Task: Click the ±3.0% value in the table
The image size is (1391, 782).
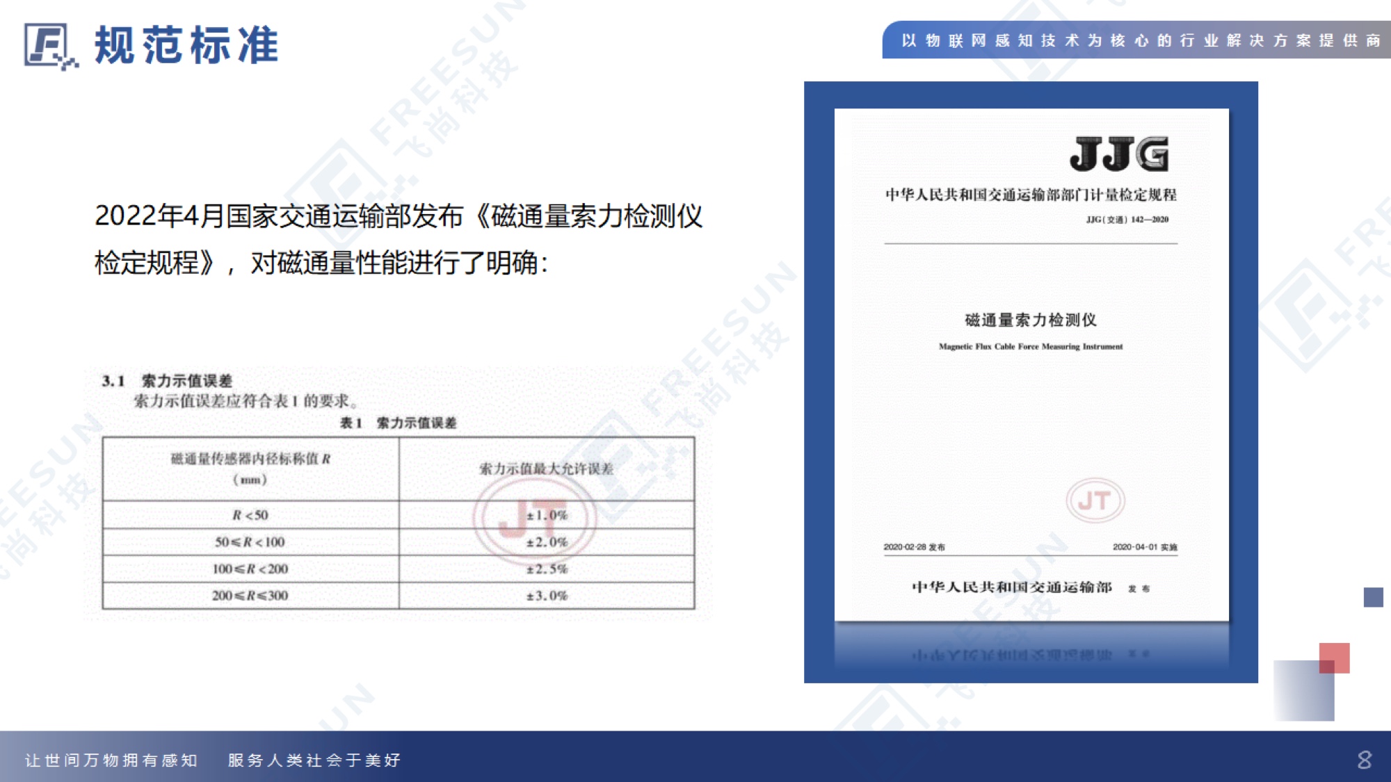Action: coord(547,596)
